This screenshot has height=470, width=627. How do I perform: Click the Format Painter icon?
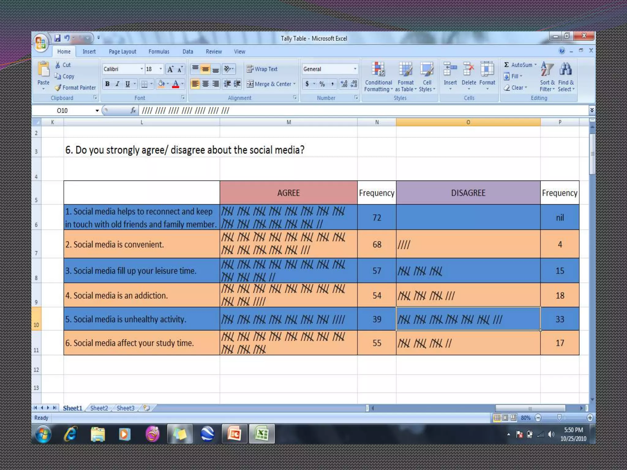(58, 88)
